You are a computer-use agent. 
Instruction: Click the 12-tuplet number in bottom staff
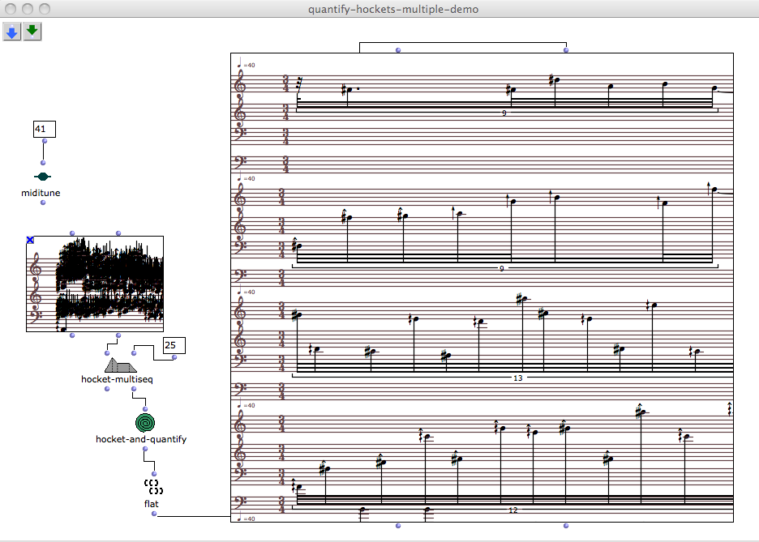512,510
